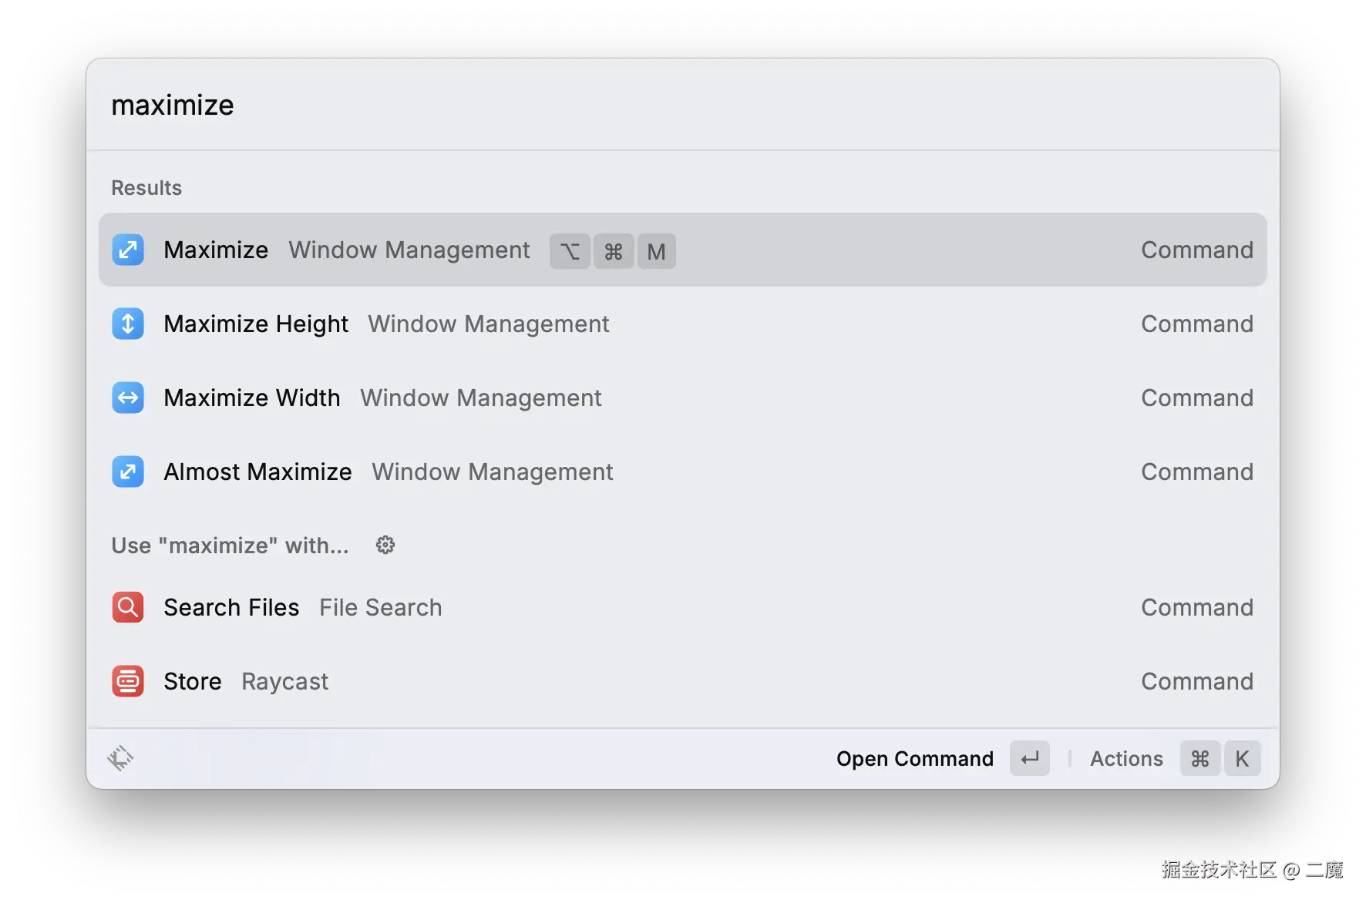Screen dimensions: 1366x903
Task: Click the Maximize command arrow icon
Action: (x=128, y=250)
